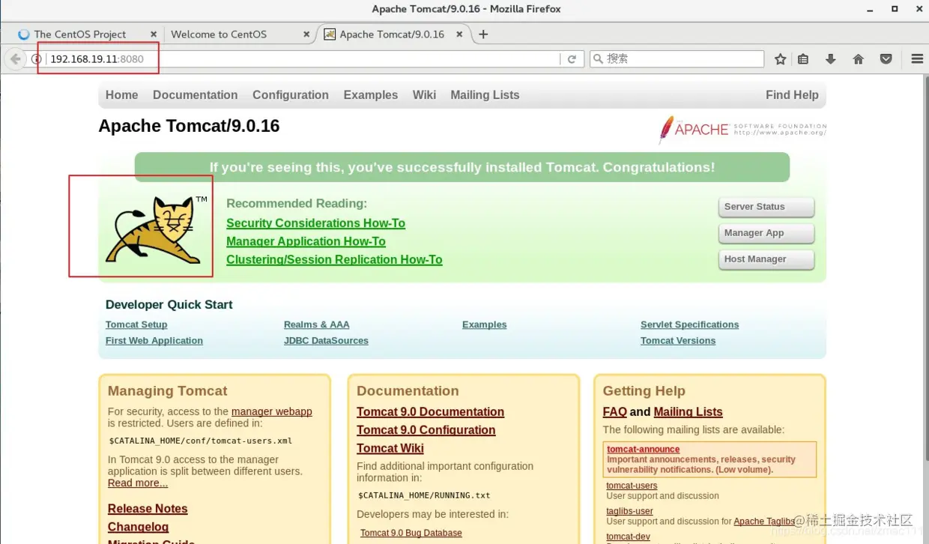Open a new tab with plus button
The height and width of the screenshot is (544, 929).
[483, 34]
